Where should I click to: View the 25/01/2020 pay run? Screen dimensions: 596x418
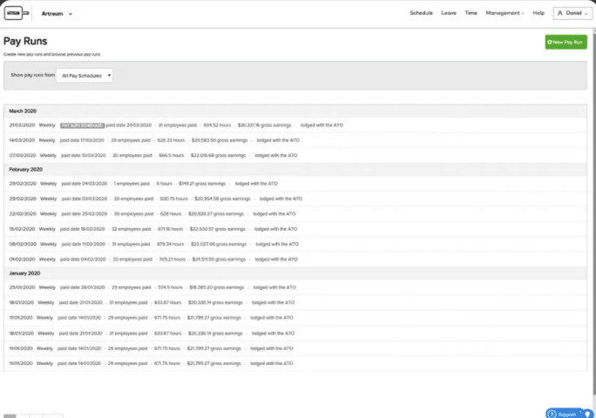(22, 287)
